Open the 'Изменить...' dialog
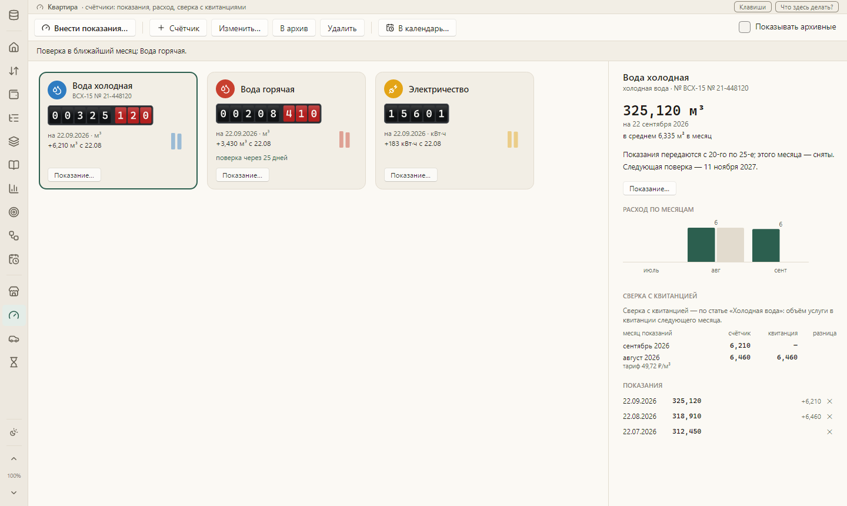Viewport: 847px width, 506px height. point(240,28)
